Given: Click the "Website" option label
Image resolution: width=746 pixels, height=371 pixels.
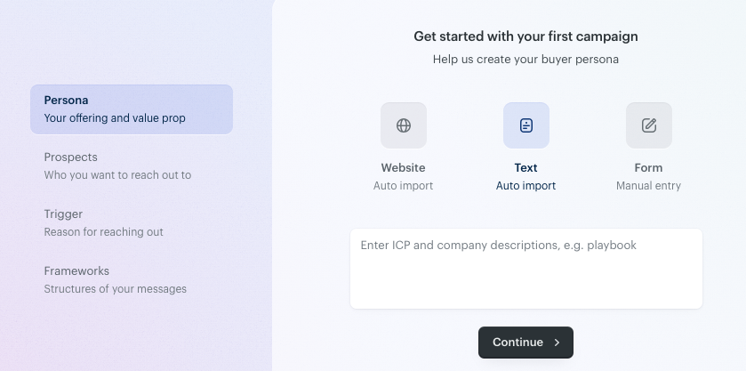Looking at the screenshot, I should click(404, 167).
